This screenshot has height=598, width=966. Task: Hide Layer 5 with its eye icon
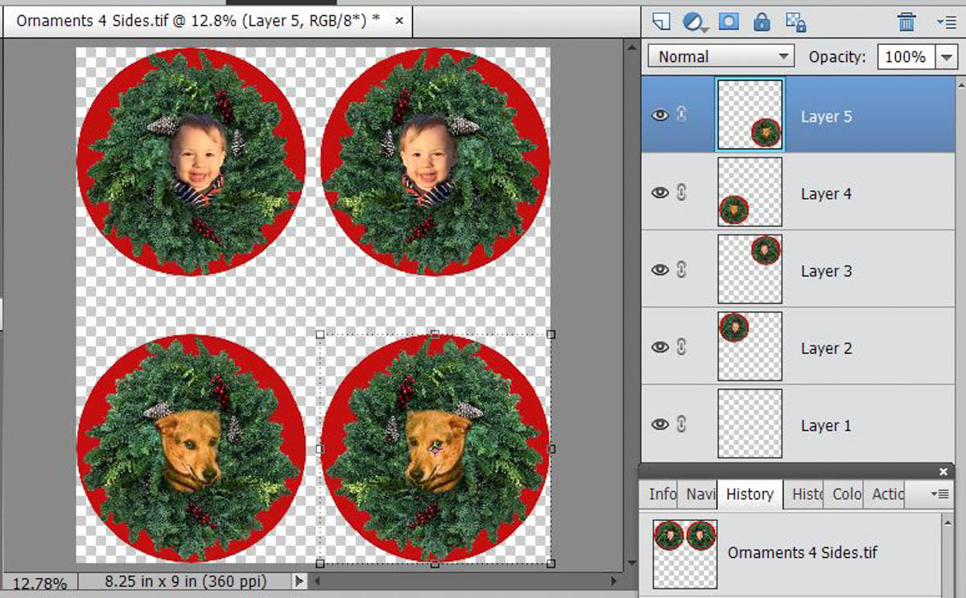[660, 116]
